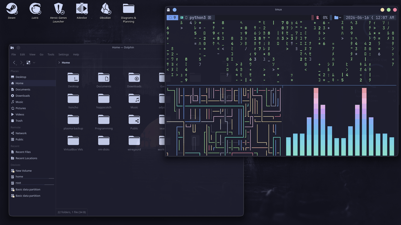Click the muted bell icon in the tmux status bar
Image resolution: width=401 pixels, height=225 pixels.
(317, 17)
